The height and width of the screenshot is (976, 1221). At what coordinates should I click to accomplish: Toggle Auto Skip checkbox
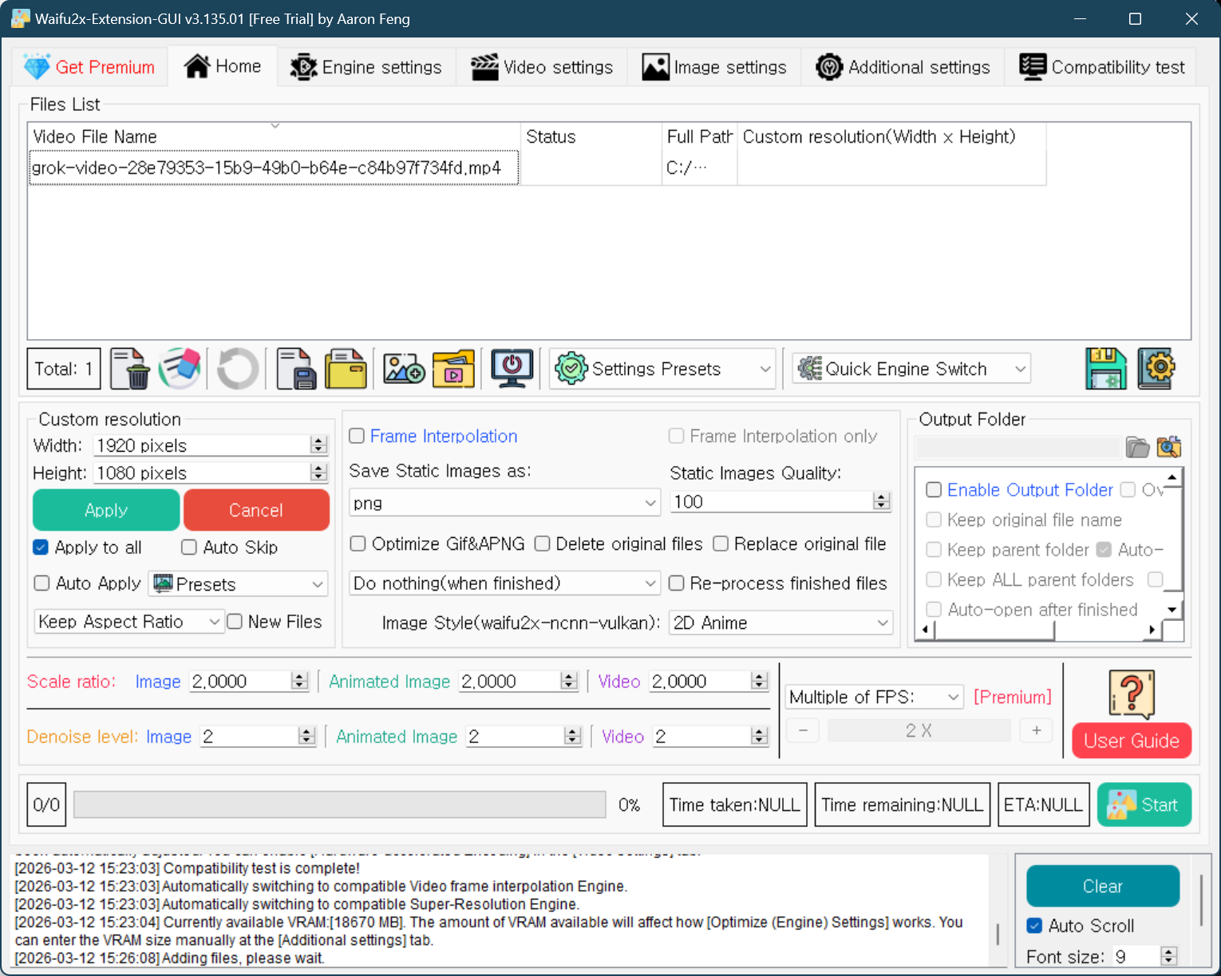[189, 547]
